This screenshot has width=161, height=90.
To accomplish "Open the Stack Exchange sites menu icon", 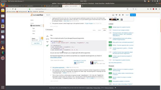I will [123, 15].
